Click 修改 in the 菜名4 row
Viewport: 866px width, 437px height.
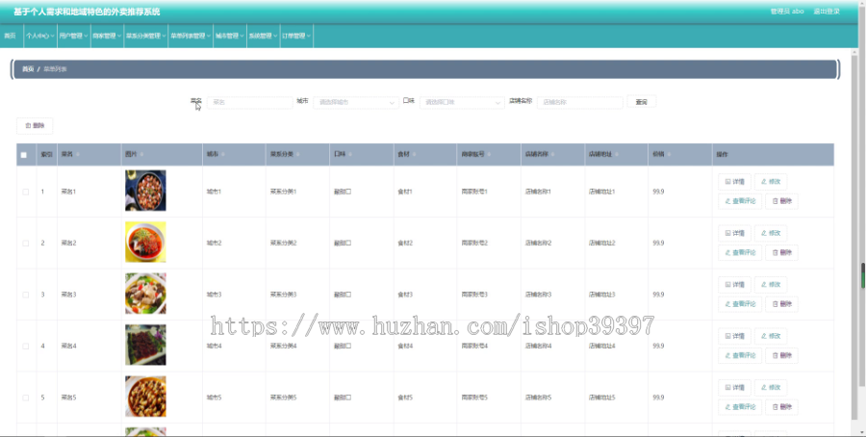[x=771, y=336]
